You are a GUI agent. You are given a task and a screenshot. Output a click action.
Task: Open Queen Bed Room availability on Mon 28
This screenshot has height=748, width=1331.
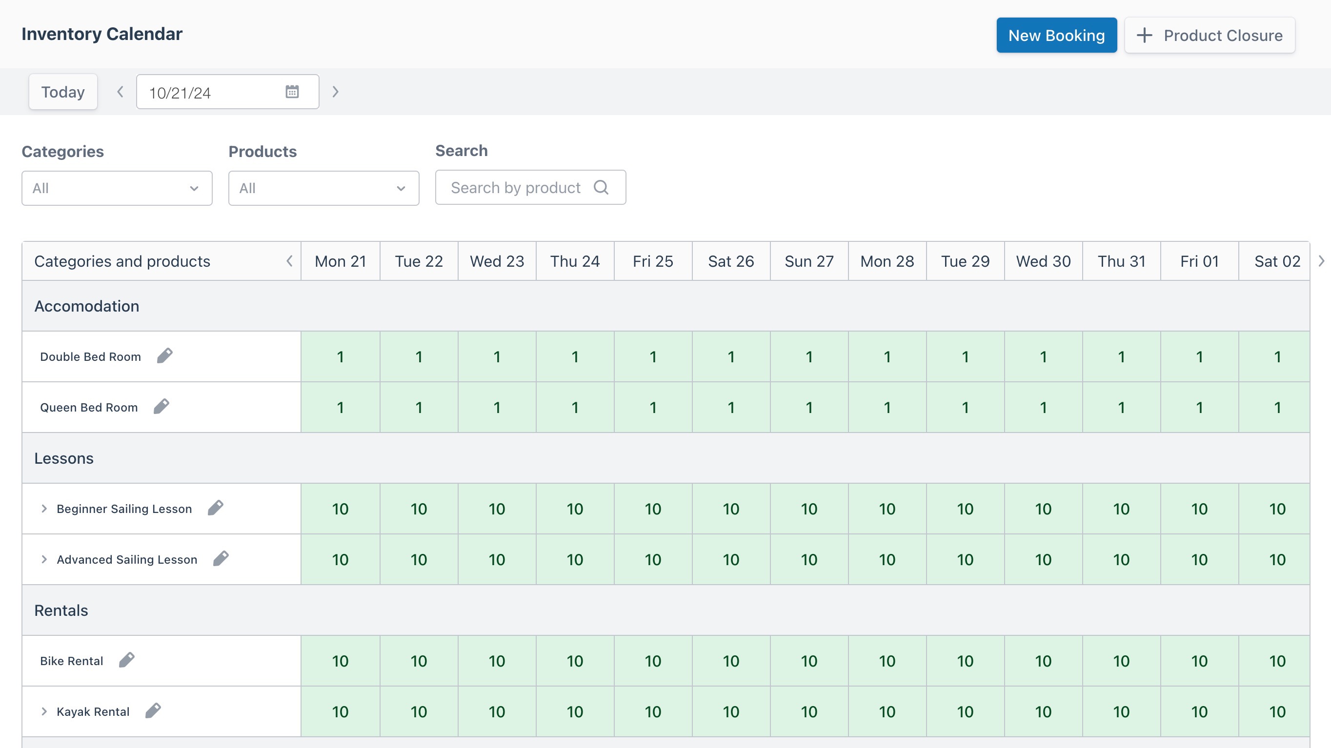(887, 407)
